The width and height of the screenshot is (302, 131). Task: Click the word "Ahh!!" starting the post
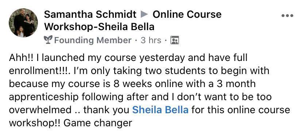[22, 58]
